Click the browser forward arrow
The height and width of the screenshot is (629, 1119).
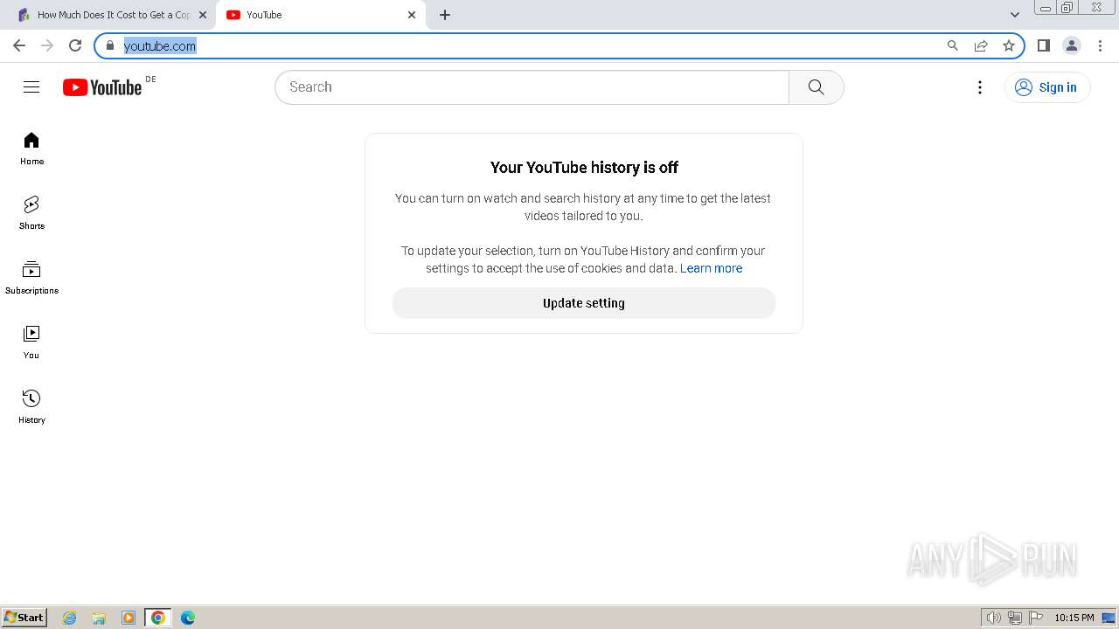(x=47, y=45)
